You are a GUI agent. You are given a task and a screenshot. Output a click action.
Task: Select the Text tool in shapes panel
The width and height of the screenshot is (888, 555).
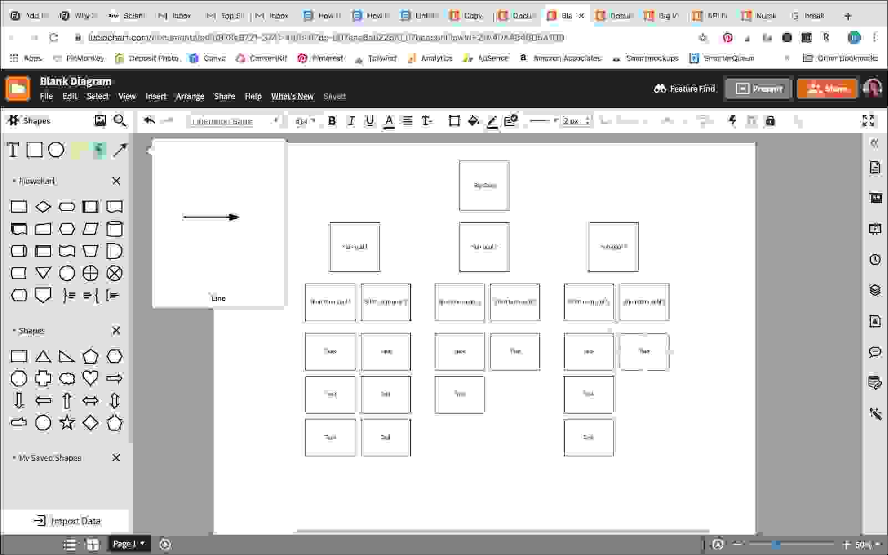coord(13,150)
